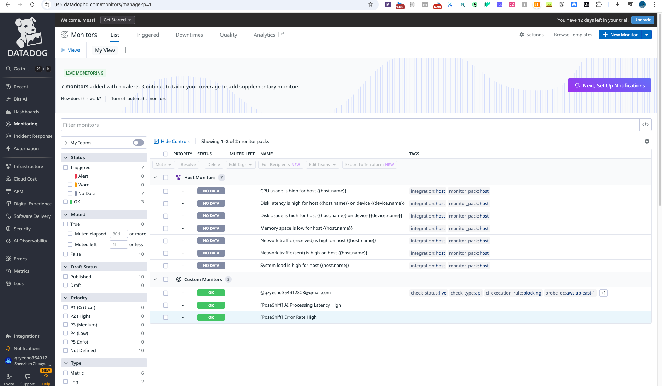
Task: Collapse the Host Monitors group
Action: point(155,177)
